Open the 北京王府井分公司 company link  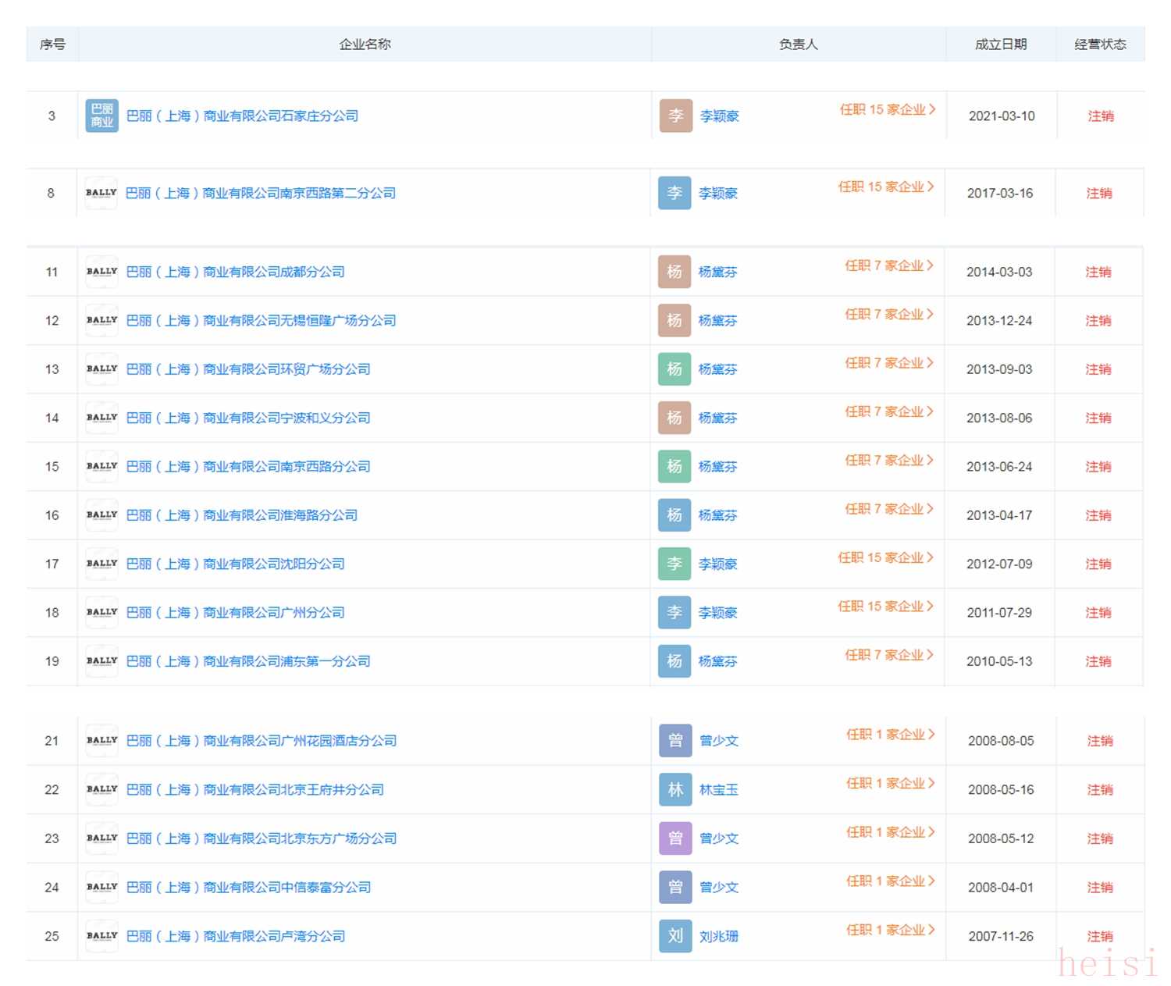[254, 789]
